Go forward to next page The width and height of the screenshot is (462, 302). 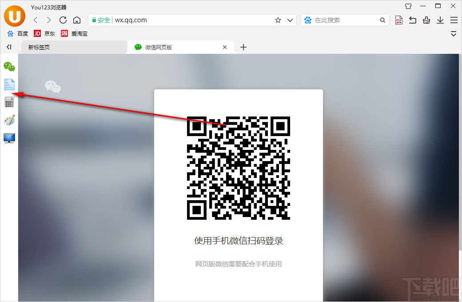tap(49, 20)
